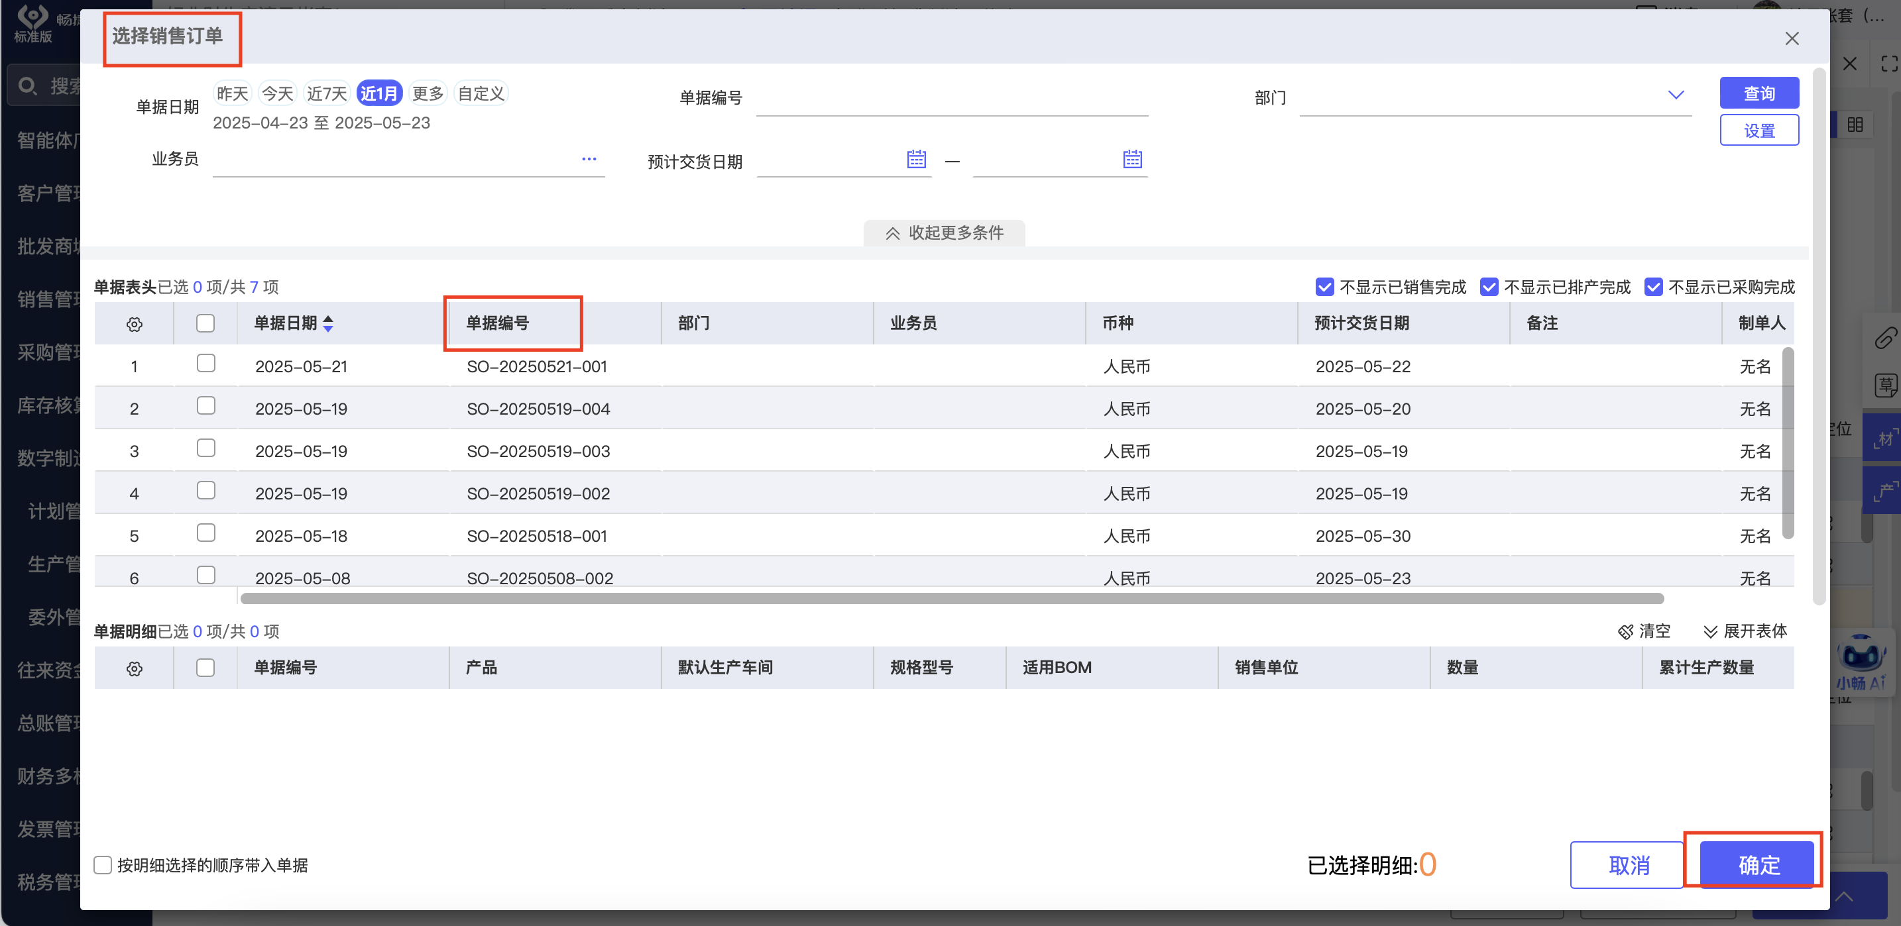Toggle 不显示已排产完成 checkbox
The image size is (1901, 926).
point(1489,286)
